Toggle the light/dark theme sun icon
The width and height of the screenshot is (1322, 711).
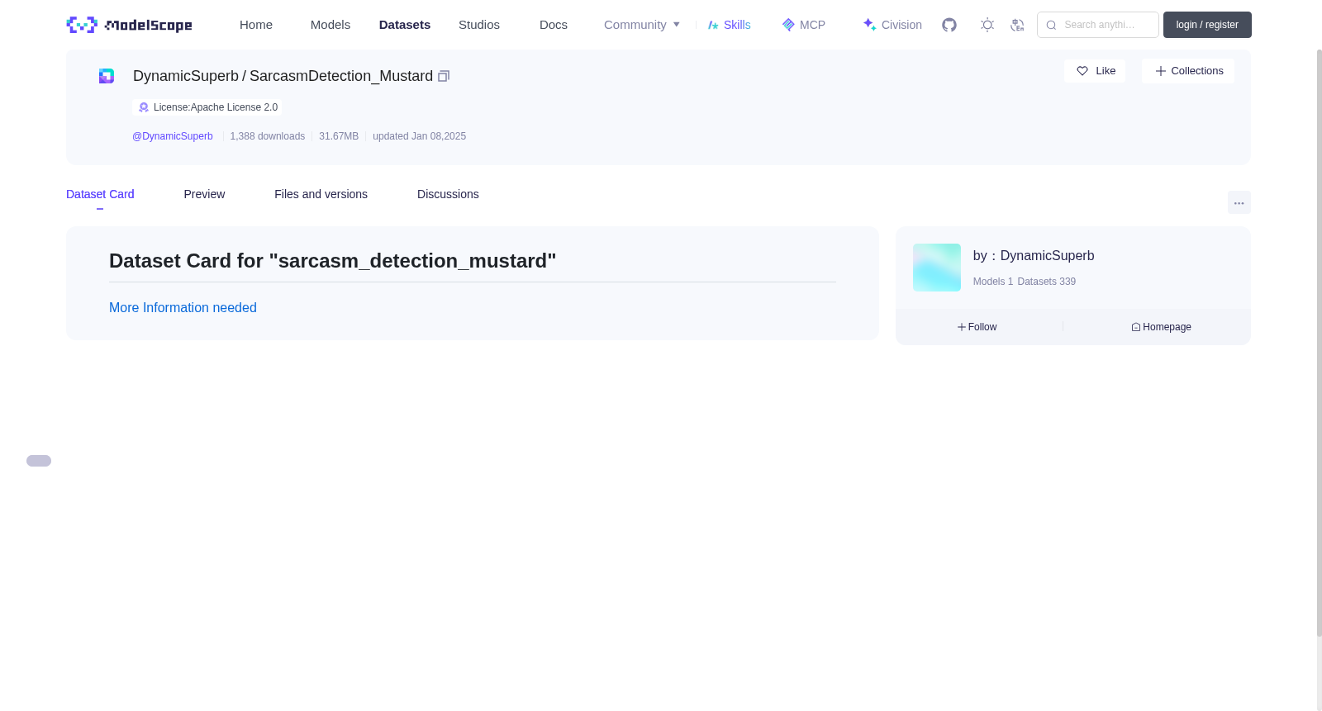tap(987, 25)
